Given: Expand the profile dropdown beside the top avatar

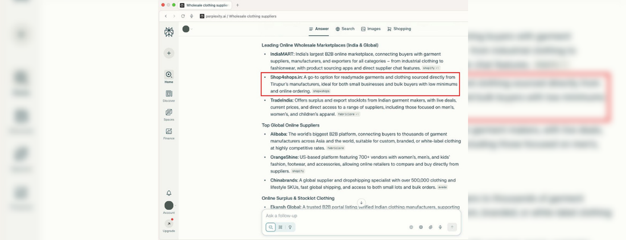Looking at the screenshot, I should 192,29.
